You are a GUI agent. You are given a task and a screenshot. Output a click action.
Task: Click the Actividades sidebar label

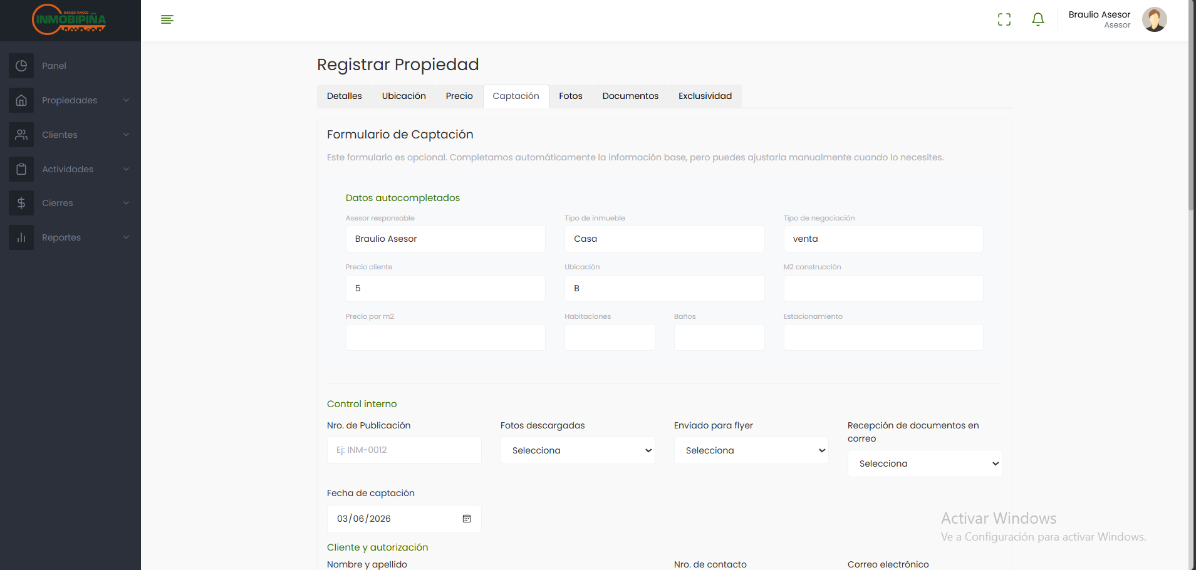click(x=68, y=169)
